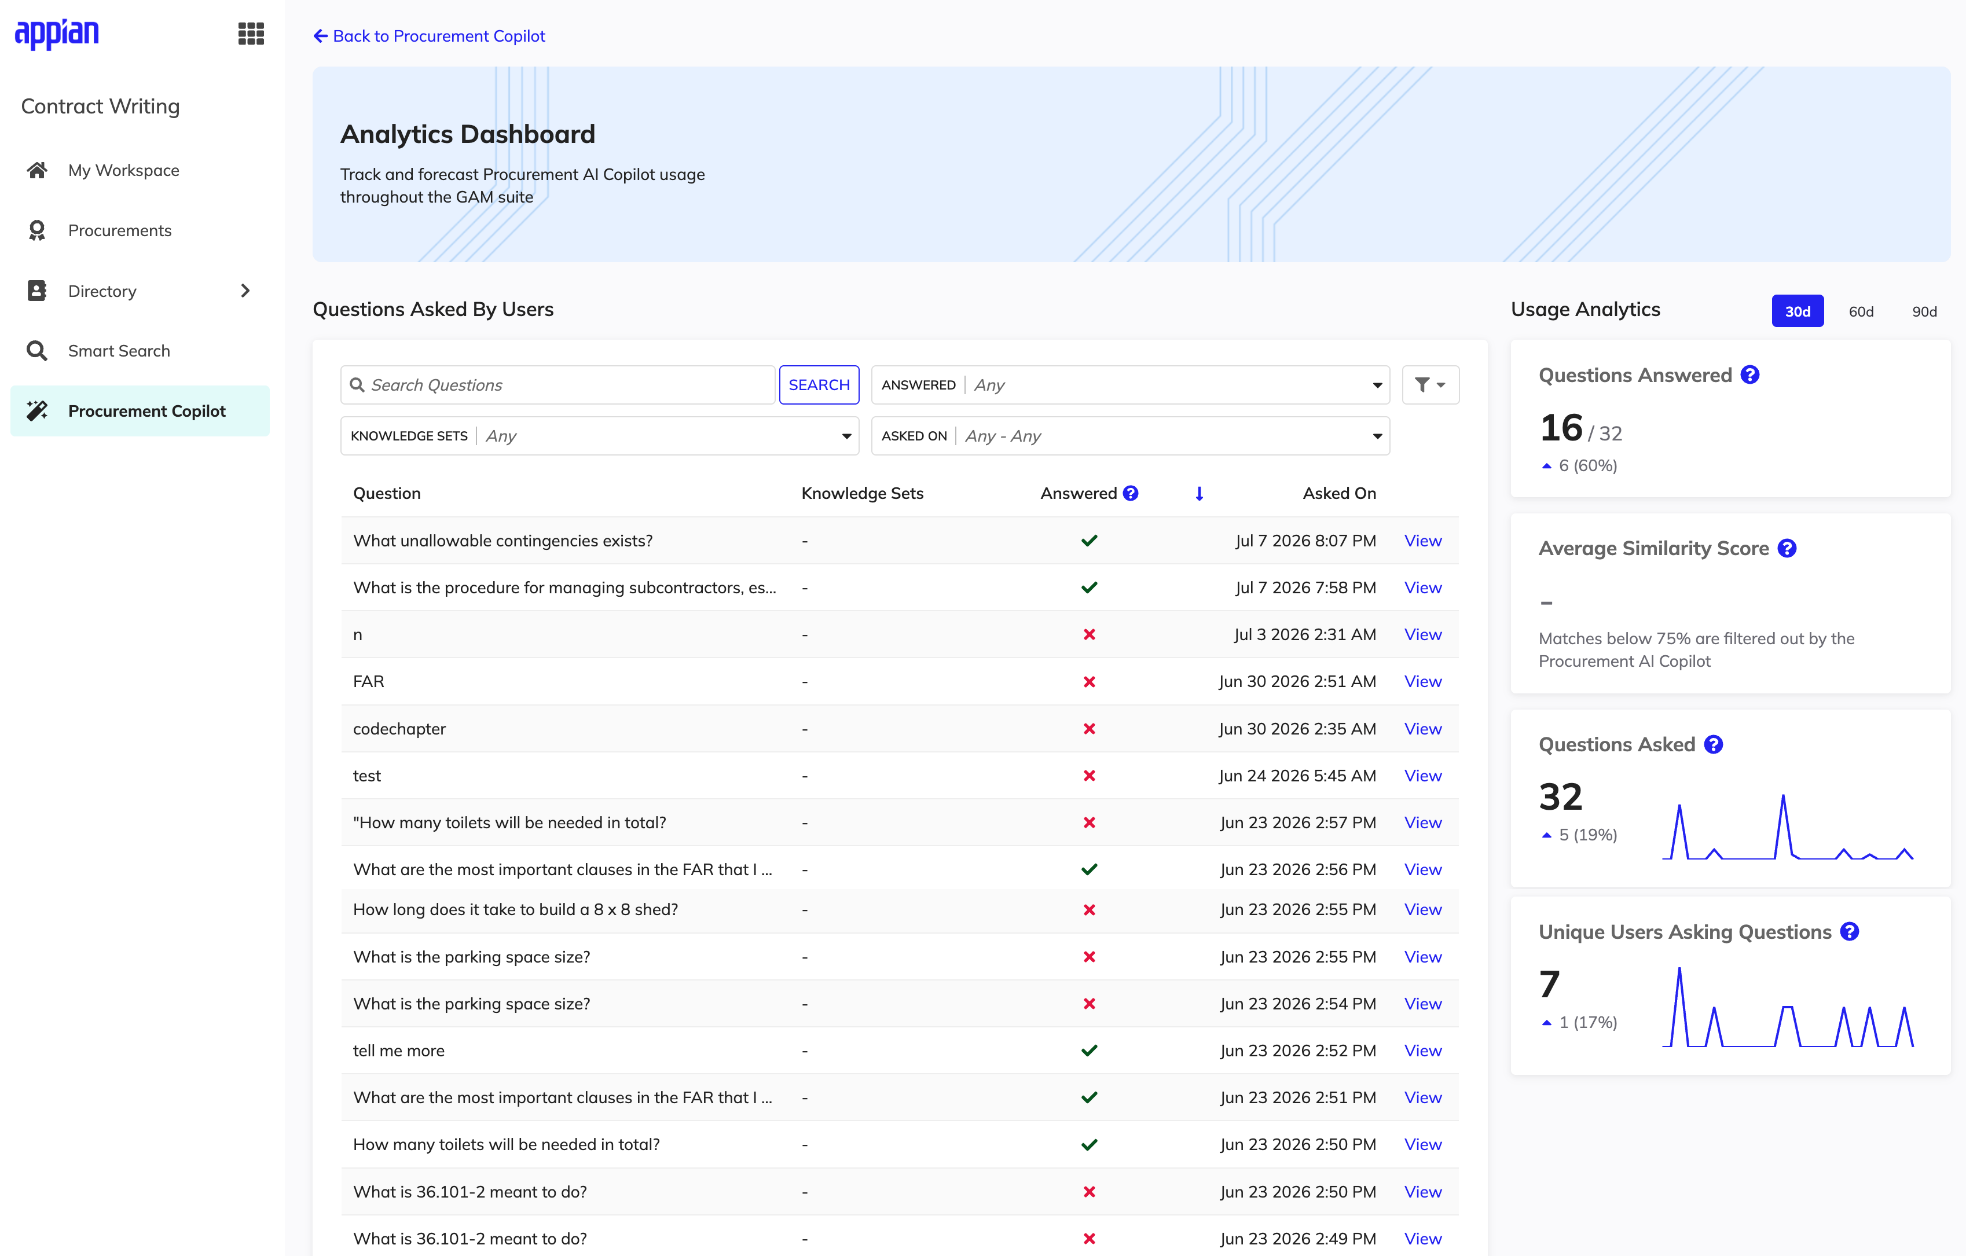Click the 'Jul 3 2026 2:31 AM' date cell

[1305, 634]
